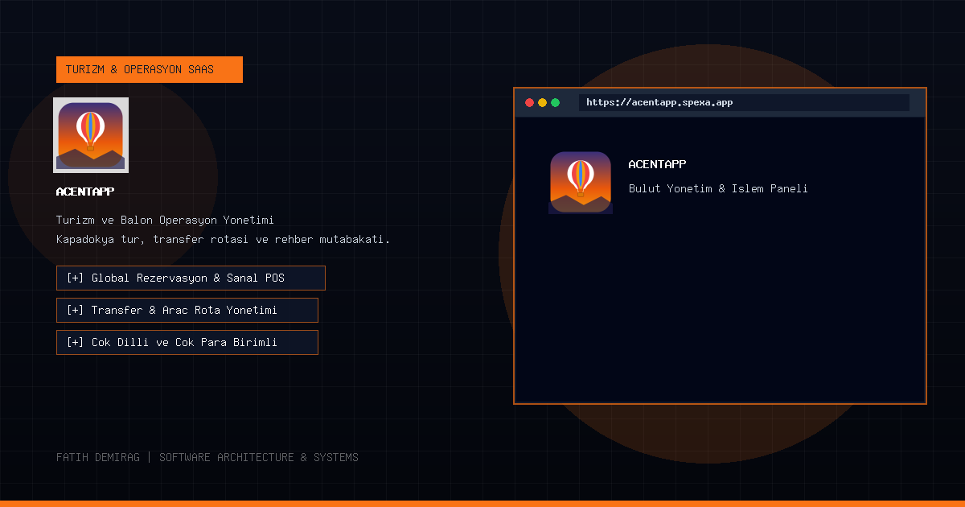Viewport: 965px width, 507px height.
Task: Click the balloon logo inside the browser window
Action: click(x=581, y=183)
